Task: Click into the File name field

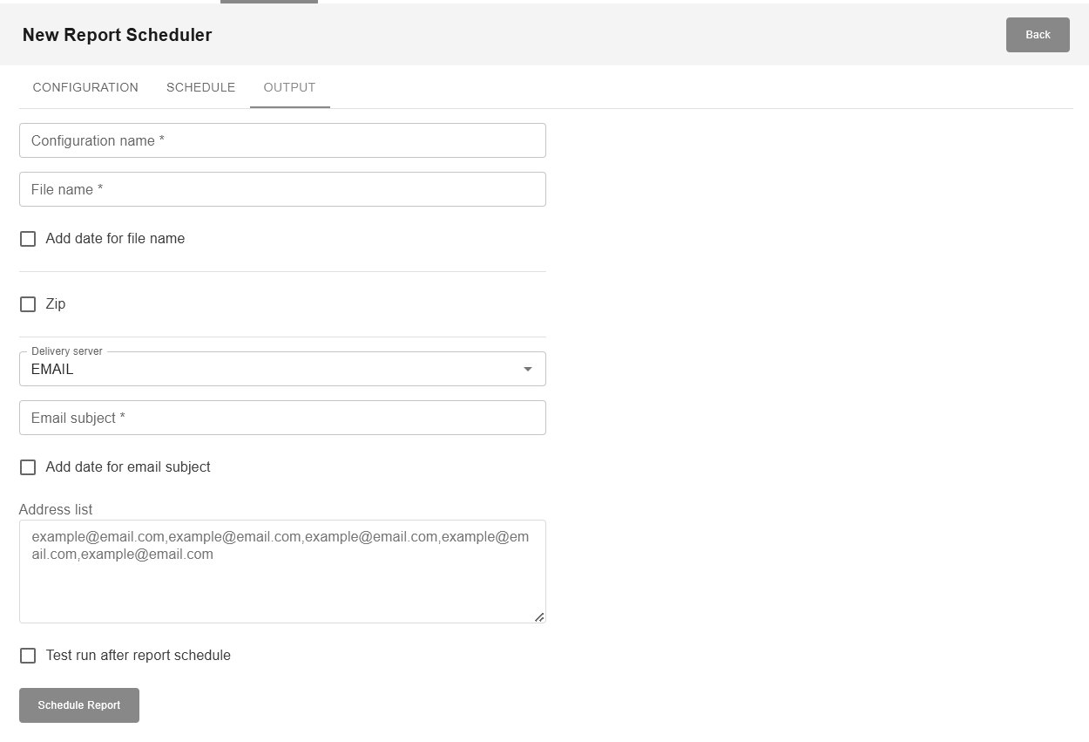Action: (x=282, y=189)
